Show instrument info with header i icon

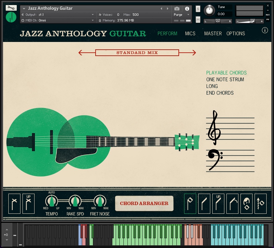tap(187, 9)
